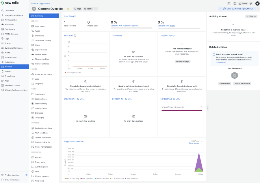Image resolution: width=260 pixels, height=183 pixels.
Task: Open the feedback chat icon
Action: point(229,3)
